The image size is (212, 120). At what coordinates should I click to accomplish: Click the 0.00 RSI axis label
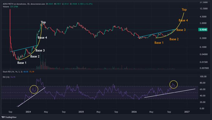202,108
